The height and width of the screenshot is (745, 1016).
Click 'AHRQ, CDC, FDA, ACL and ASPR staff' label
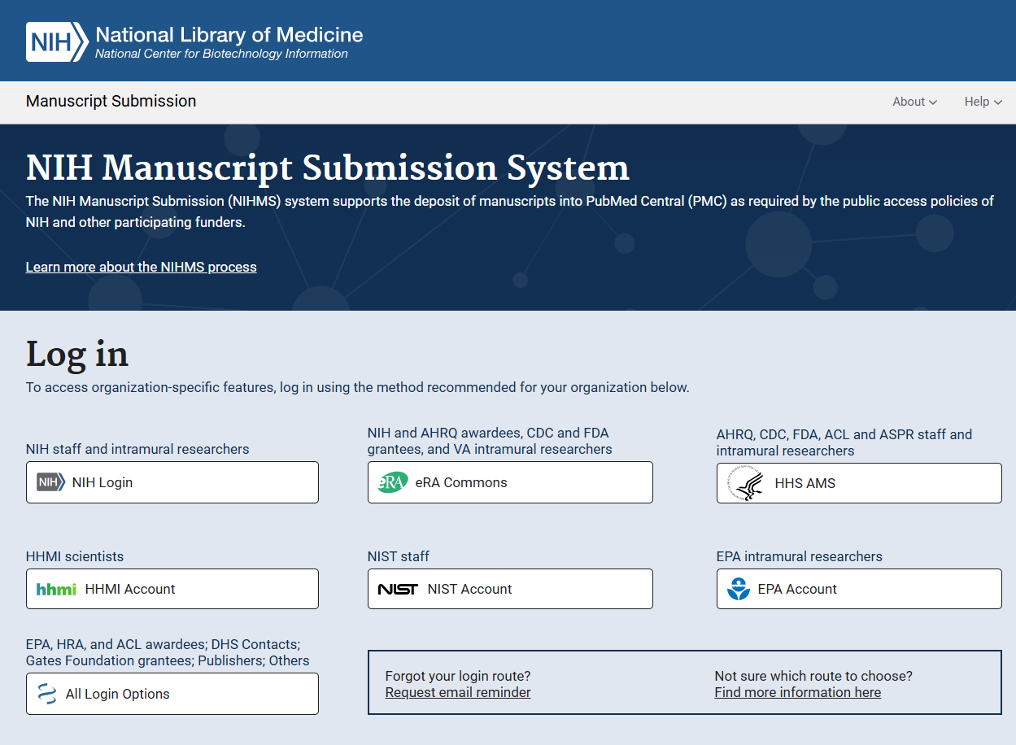pos(844,442)
